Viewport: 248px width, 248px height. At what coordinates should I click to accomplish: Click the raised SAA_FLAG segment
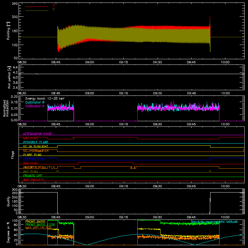[106, 162]
